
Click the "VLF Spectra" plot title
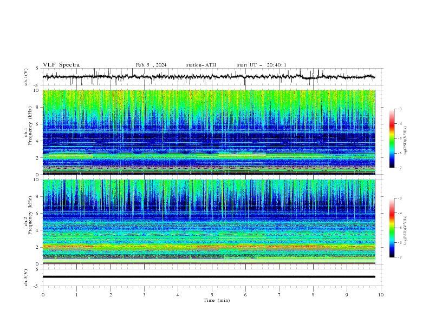tap(61, 65)
